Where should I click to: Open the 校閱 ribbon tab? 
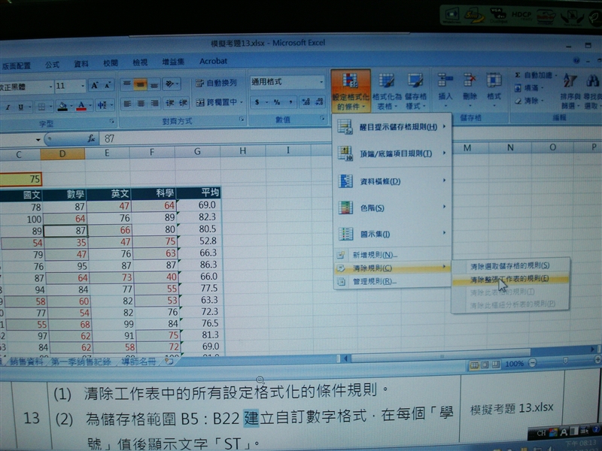(111, 62)
